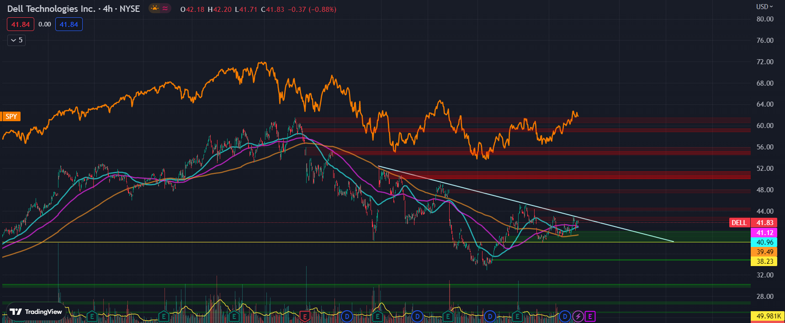Click the sun market-status icon

pos(155,8)
